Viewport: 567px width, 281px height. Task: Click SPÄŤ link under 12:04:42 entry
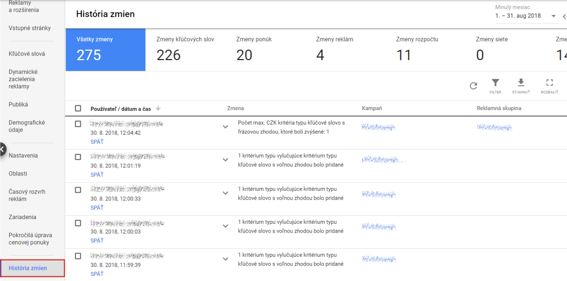97,142
